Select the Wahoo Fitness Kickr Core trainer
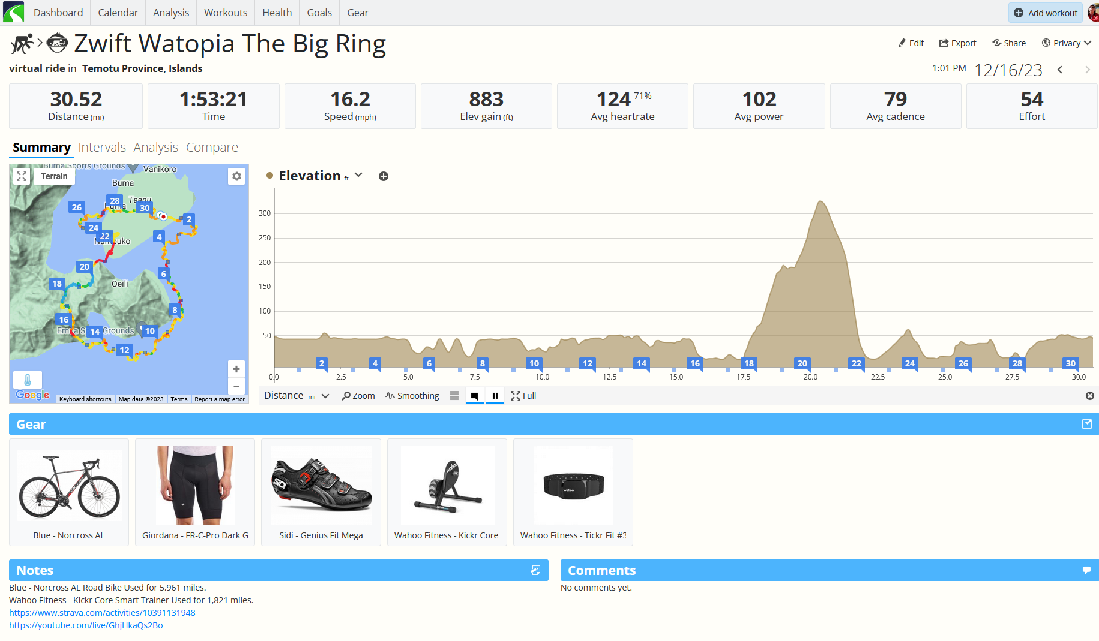Screen dimensions: 1099x641 pyautogui.click(x=447, y=492)
